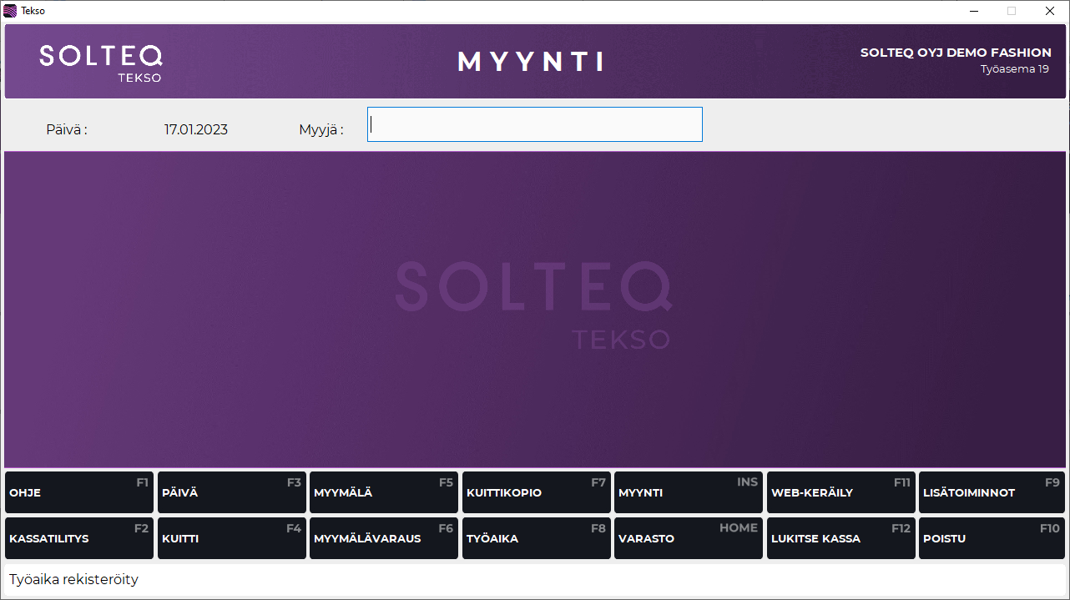The height and width of the screenshot is (600, 1070).
Task: Exit using the POISTU (F10) button
Action: point(992,538)
